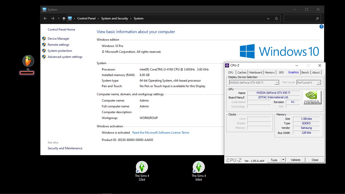Open the Tools dropdown arrow in CPU-Z
The width and height of the screenshot is (345, 194).
283,160
